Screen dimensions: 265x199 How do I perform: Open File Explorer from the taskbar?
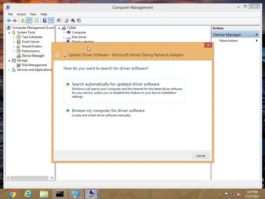coord(44,194)
